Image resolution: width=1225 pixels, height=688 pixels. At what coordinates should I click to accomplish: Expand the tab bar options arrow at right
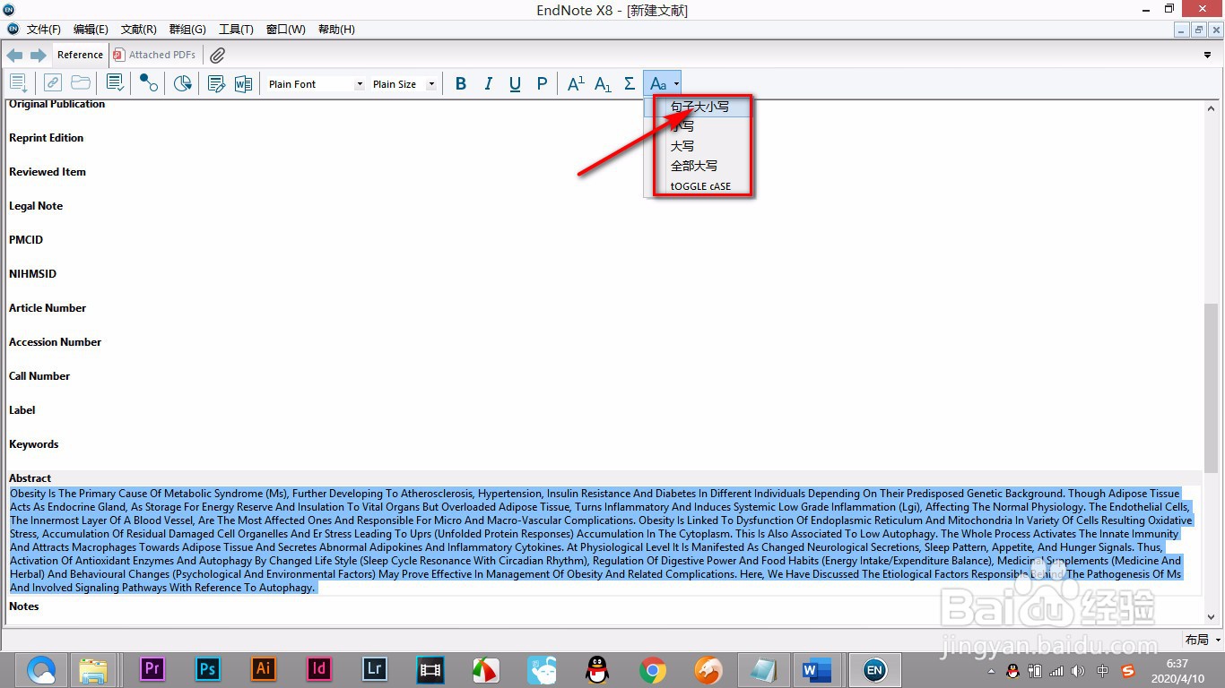(x=1207, y=55)
